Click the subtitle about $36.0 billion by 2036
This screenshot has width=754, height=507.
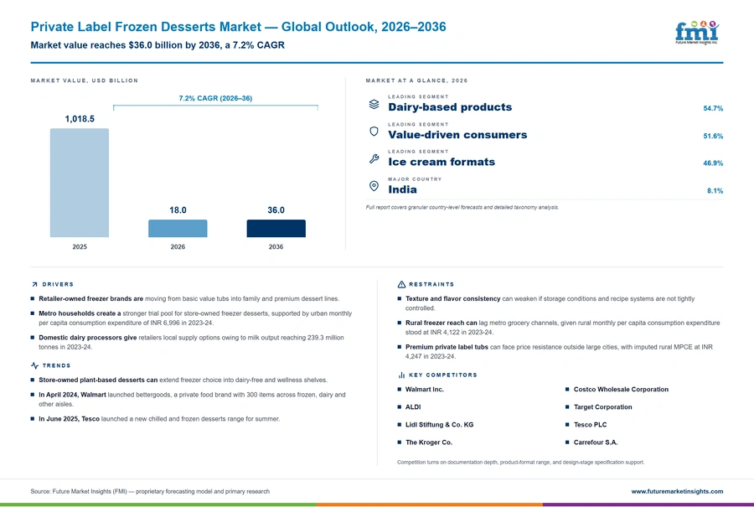click(158, 45)
